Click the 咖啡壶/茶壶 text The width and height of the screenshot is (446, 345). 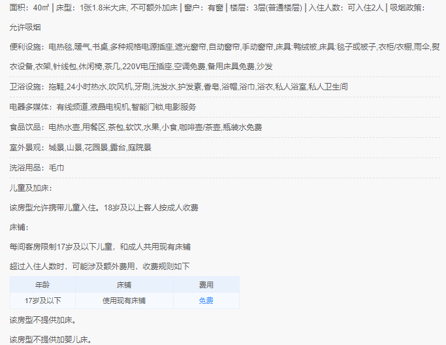[x=200, y=127]
